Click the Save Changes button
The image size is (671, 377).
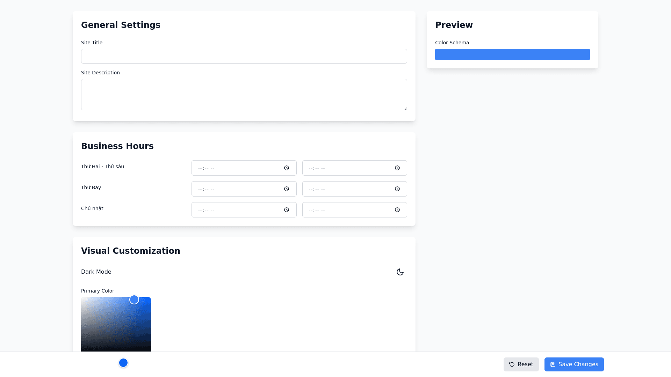[x=574, y=364]
